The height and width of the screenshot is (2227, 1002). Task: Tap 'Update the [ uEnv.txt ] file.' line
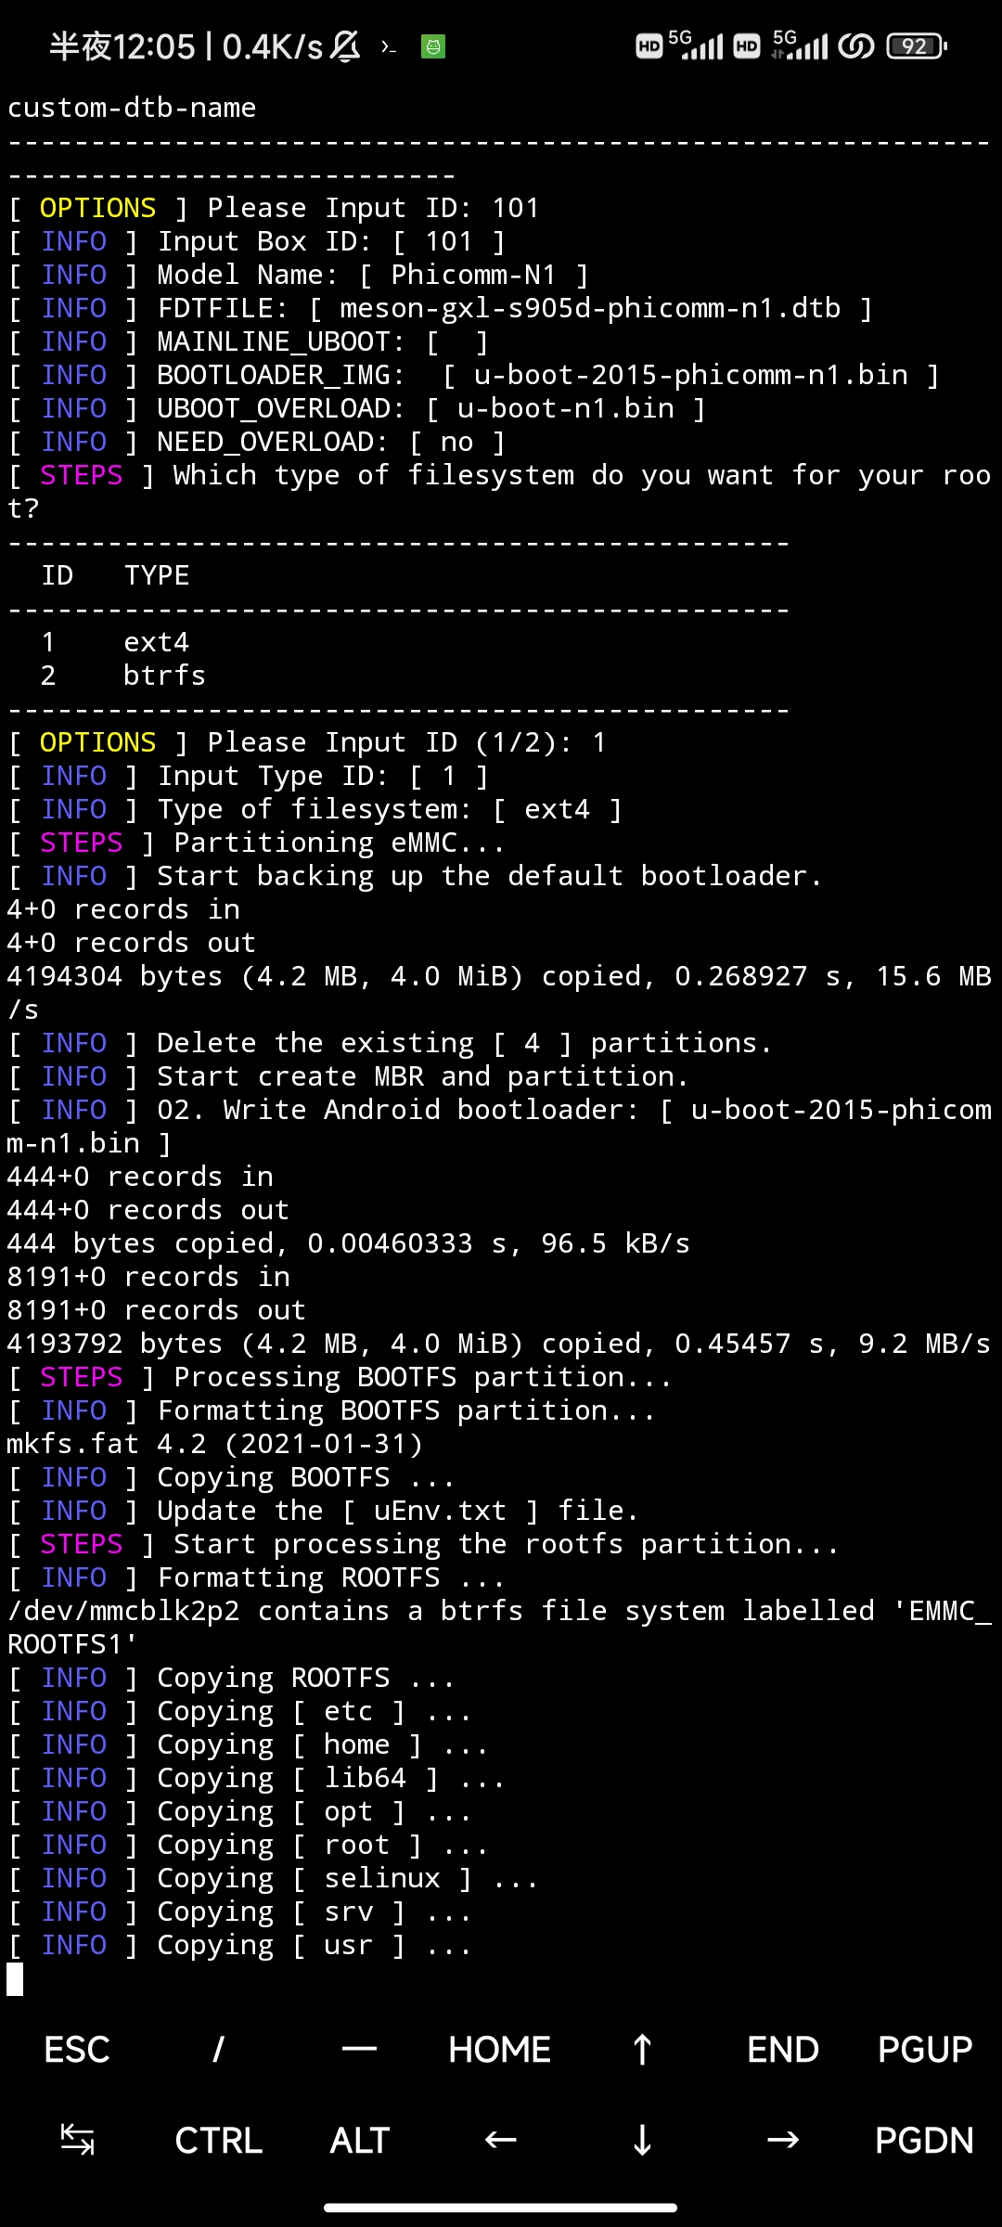(324, 1511)
